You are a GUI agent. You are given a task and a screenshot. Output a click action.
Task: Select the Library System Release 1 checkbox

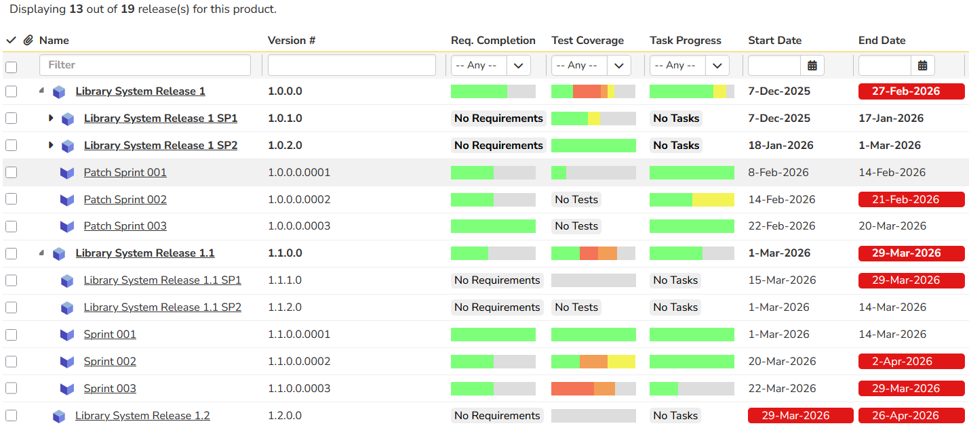11,91
